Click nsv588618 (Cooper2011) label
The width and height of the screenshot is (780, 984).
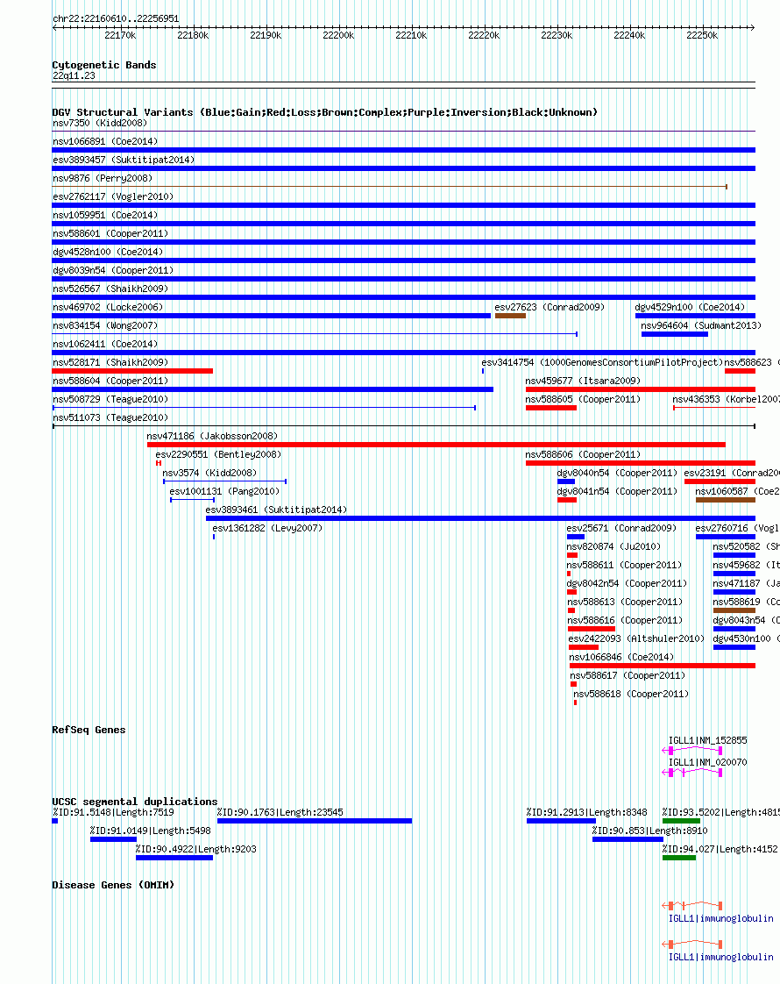point(631,694)
